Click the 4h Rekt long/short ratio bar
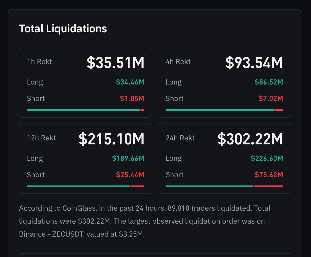Screen dimensions: 311x257 [224, 110]
